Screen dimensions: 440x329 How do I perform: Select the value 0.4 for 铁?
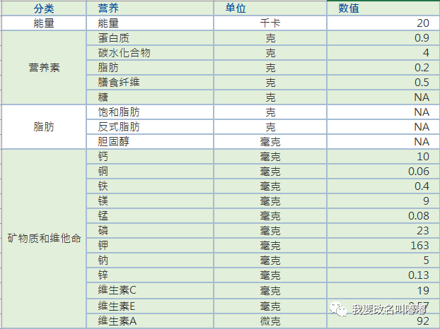click(x=383, y=186)
